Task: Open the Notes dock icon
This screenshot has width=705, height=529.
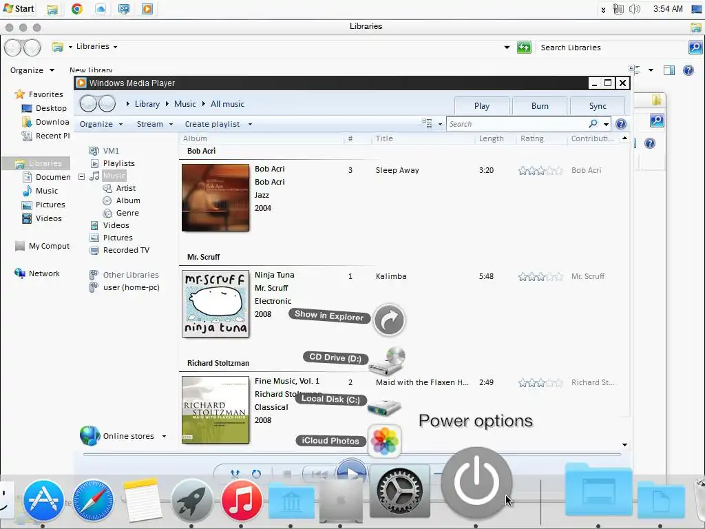Action: pyautogui.click(x=143, y=499)
